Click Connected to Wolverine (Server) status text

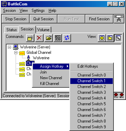pyautogui.click(x=29, y=96)
